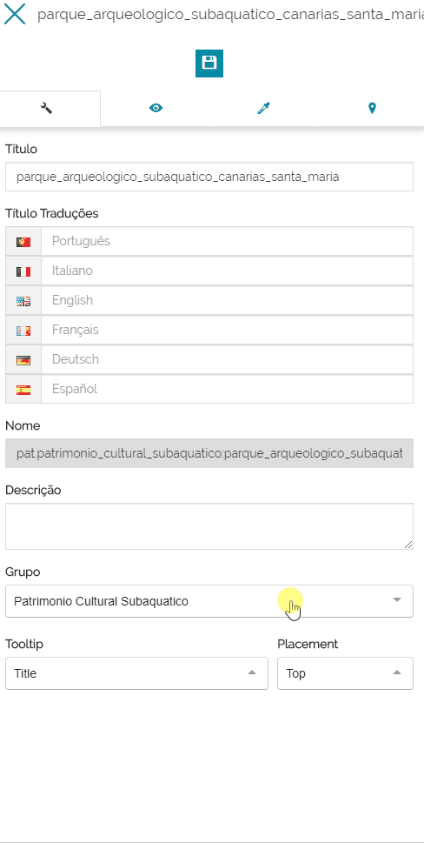Expand the Grupo dropdown
Screen dimensions: 424x843
click(x=209, y=601)
